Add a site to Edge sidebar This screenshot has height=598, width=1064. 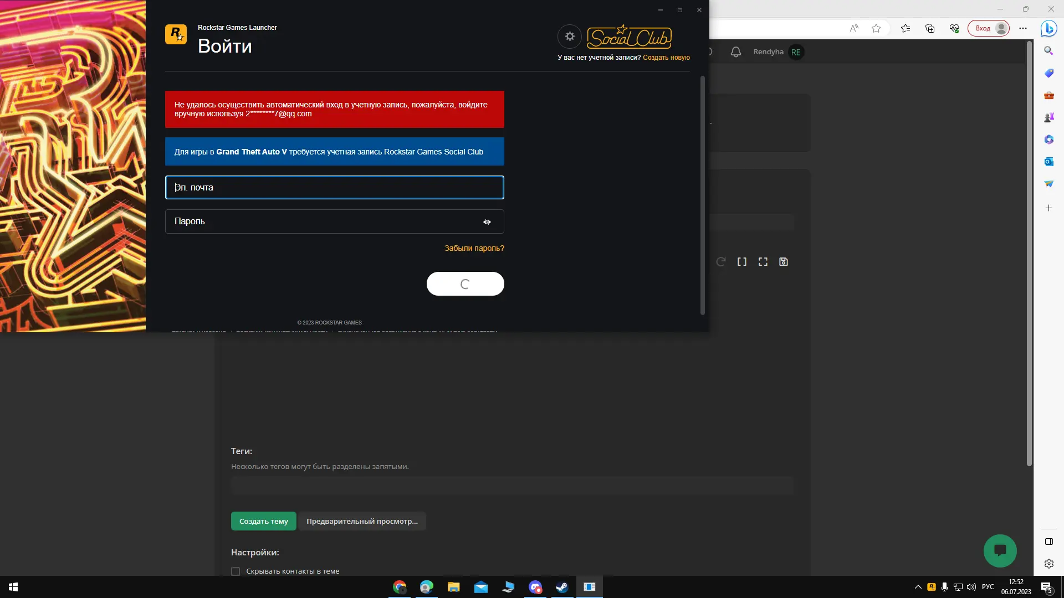[x=1048, y=208]
